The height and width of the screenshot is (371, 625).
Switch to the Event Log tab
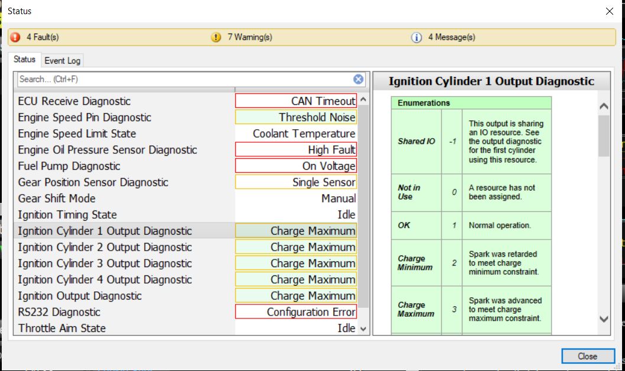tap(62, 60)
